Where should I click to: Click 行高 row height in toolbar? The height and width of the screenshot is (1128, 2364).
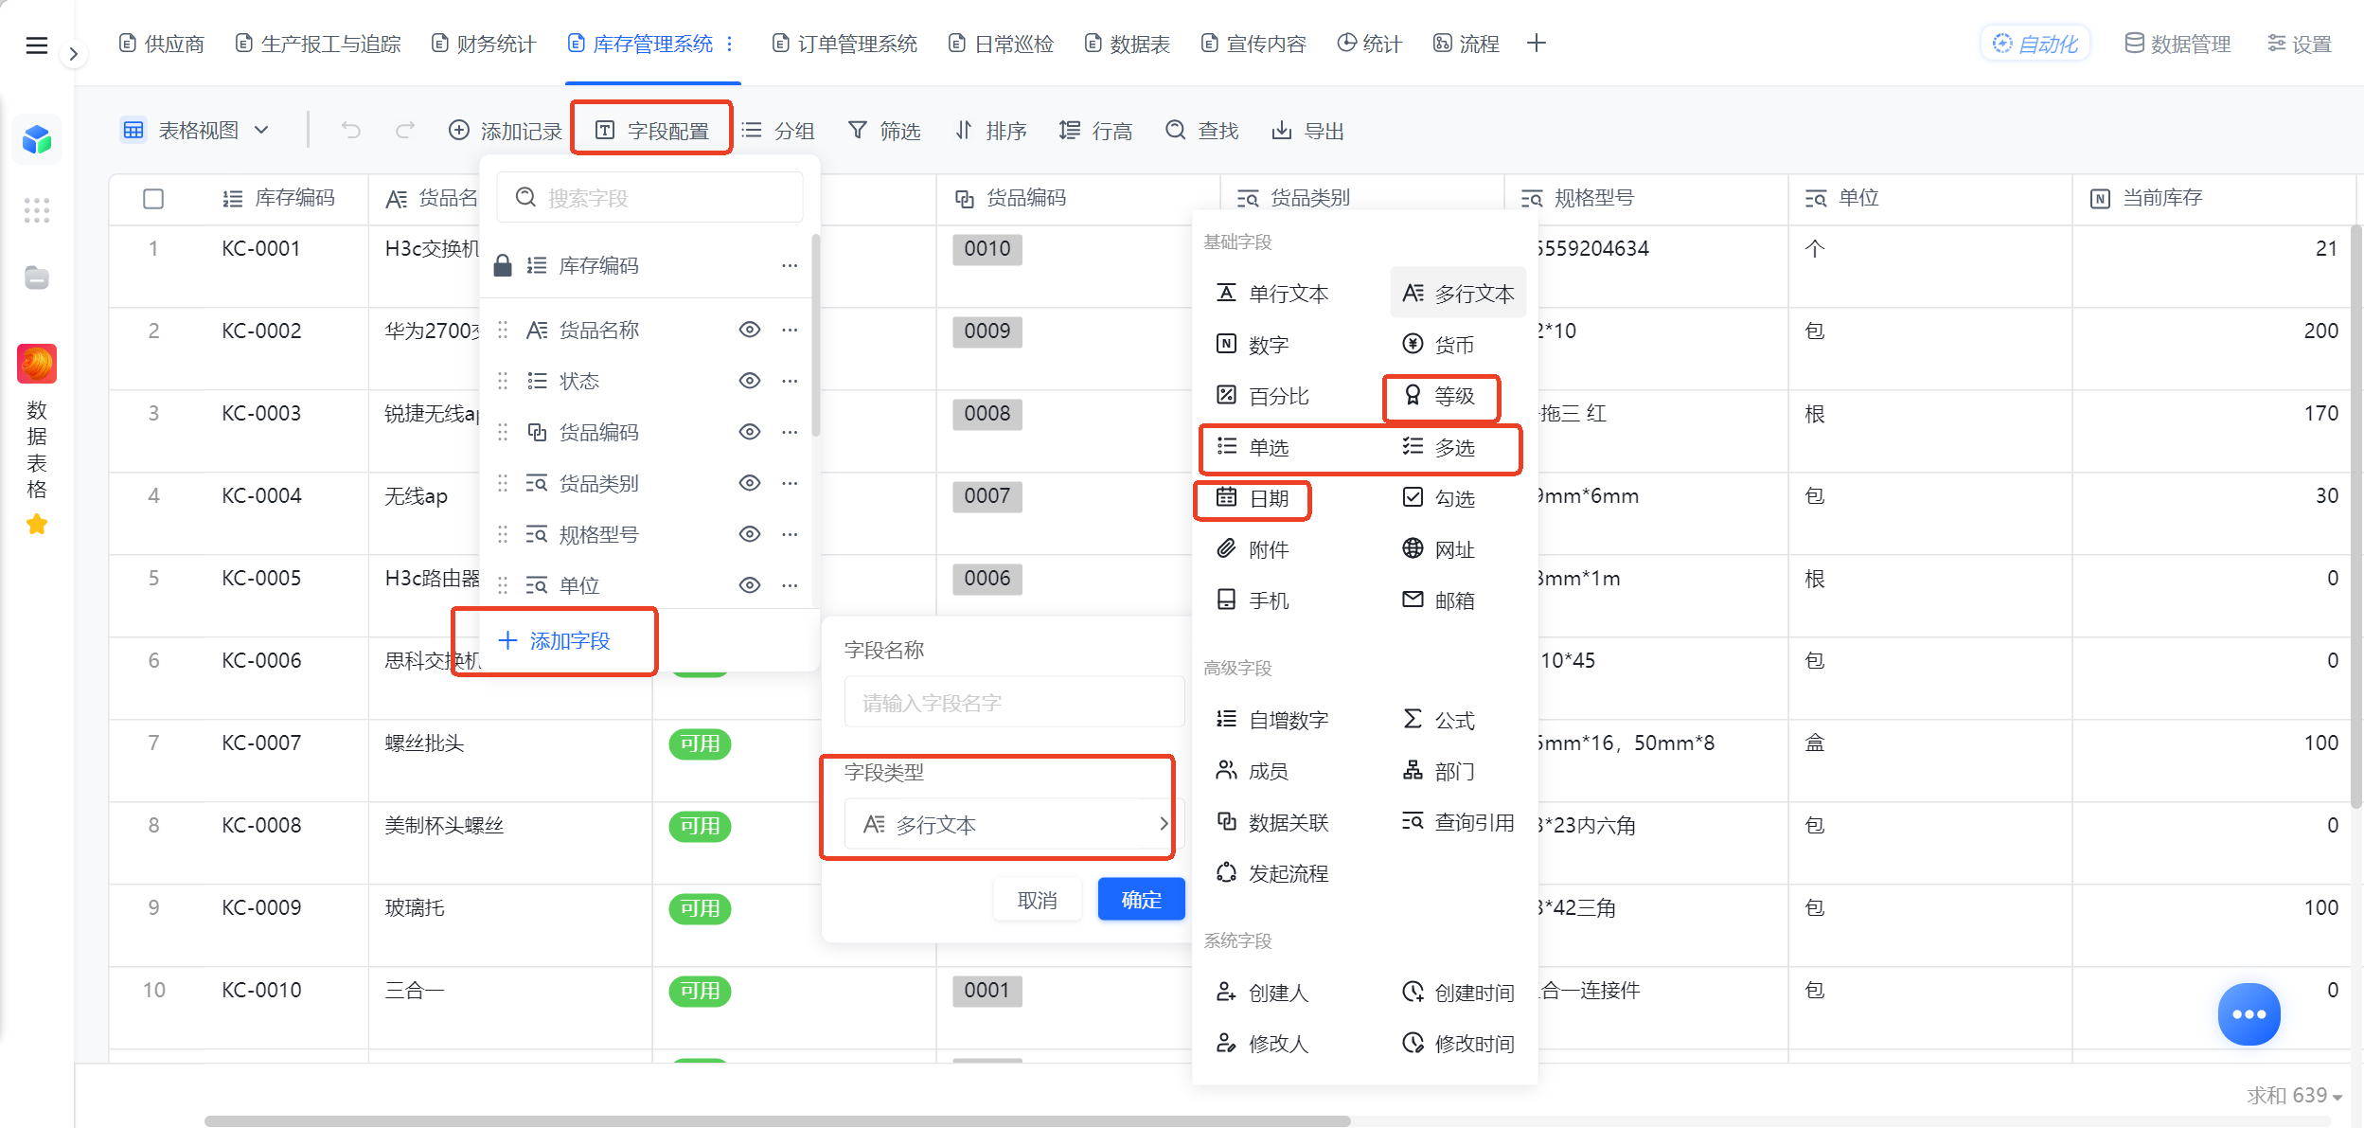point(1095,131)
